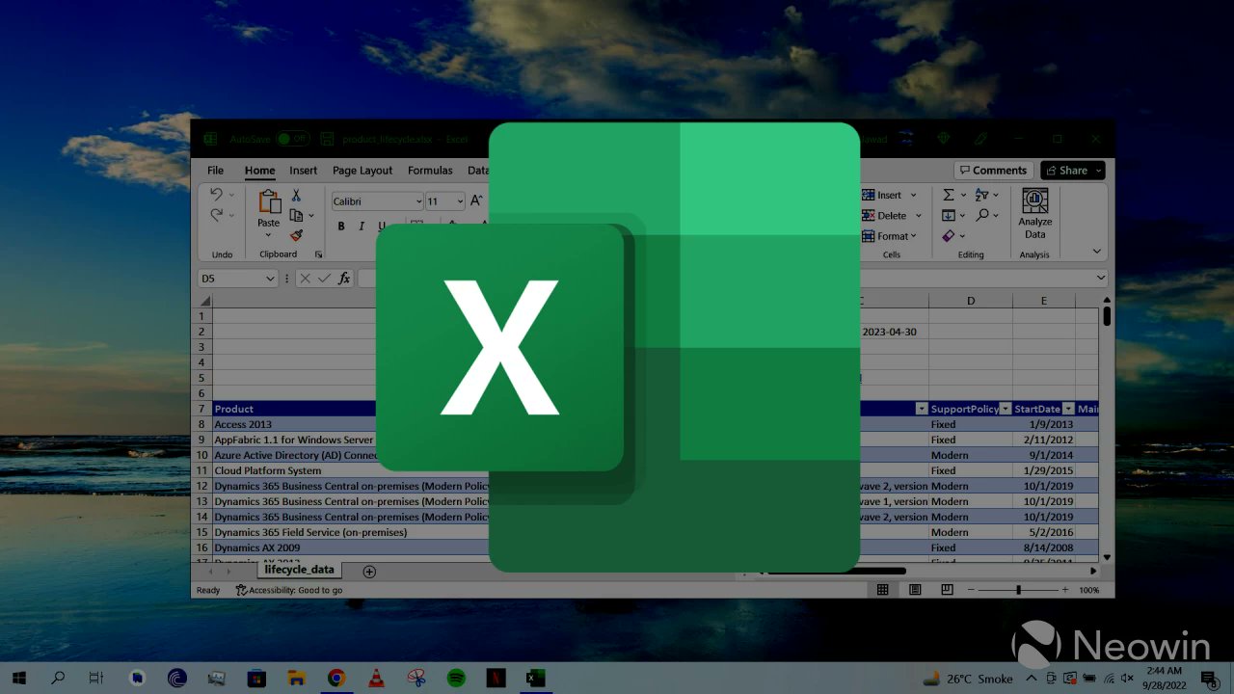Open the Find (magnifying glass) tool
The image size is (1234, 694).
(x=982, y=214)
